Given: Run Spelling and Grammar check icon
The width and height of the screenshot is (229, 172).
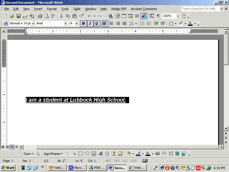Looking at the screenshot, I should pyautogui.click(x=53, y=16).
